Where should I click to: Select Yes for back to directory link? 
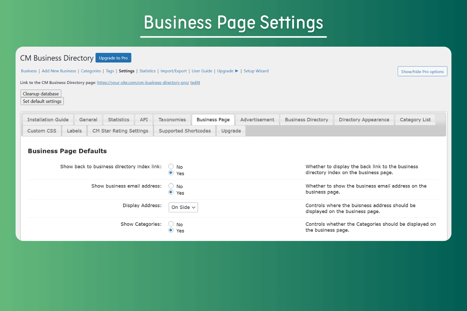pos(171,173)
